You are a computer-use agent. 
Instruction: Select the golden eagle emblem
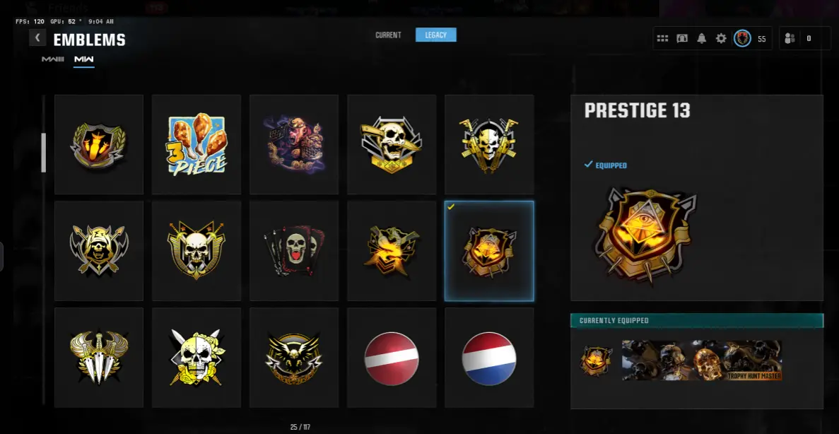294,358
